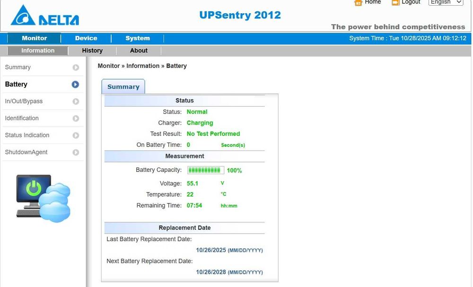Switch to the About submenu tab
This screenshot has height=287, width=473.
[x=139, y=51]
